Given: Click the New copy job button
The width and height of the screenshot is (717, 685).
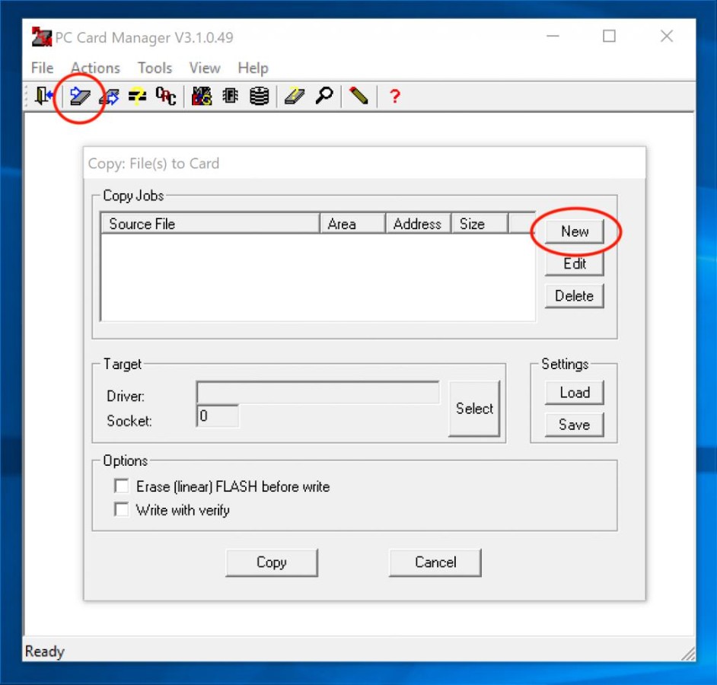Looking at the screenshot, I should (x=575, y=231).
